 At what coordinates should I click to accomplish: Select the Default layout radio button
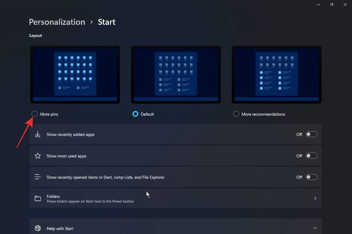pos(136,114)
